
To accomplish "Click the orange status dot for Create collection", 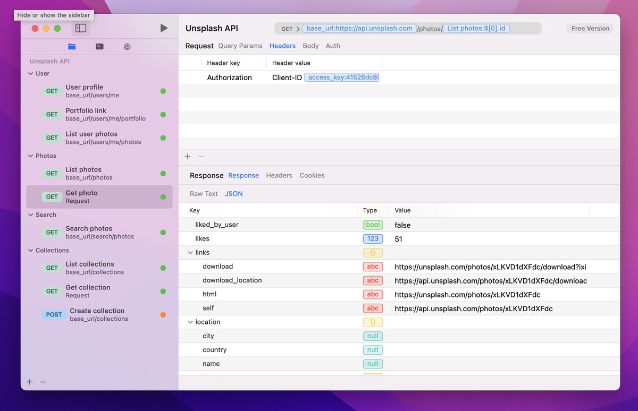I will (x=163, y=315).
